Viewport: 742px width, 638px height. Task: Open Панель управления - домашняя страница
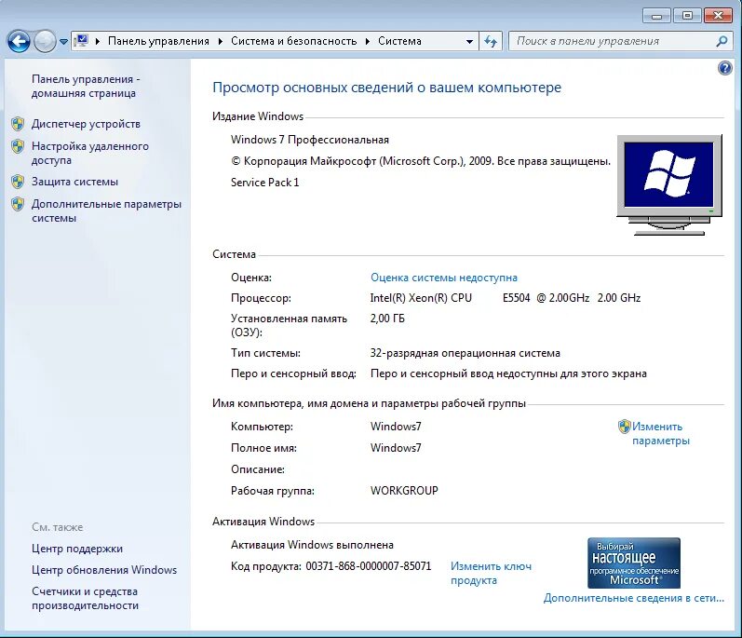coord(86,86)
